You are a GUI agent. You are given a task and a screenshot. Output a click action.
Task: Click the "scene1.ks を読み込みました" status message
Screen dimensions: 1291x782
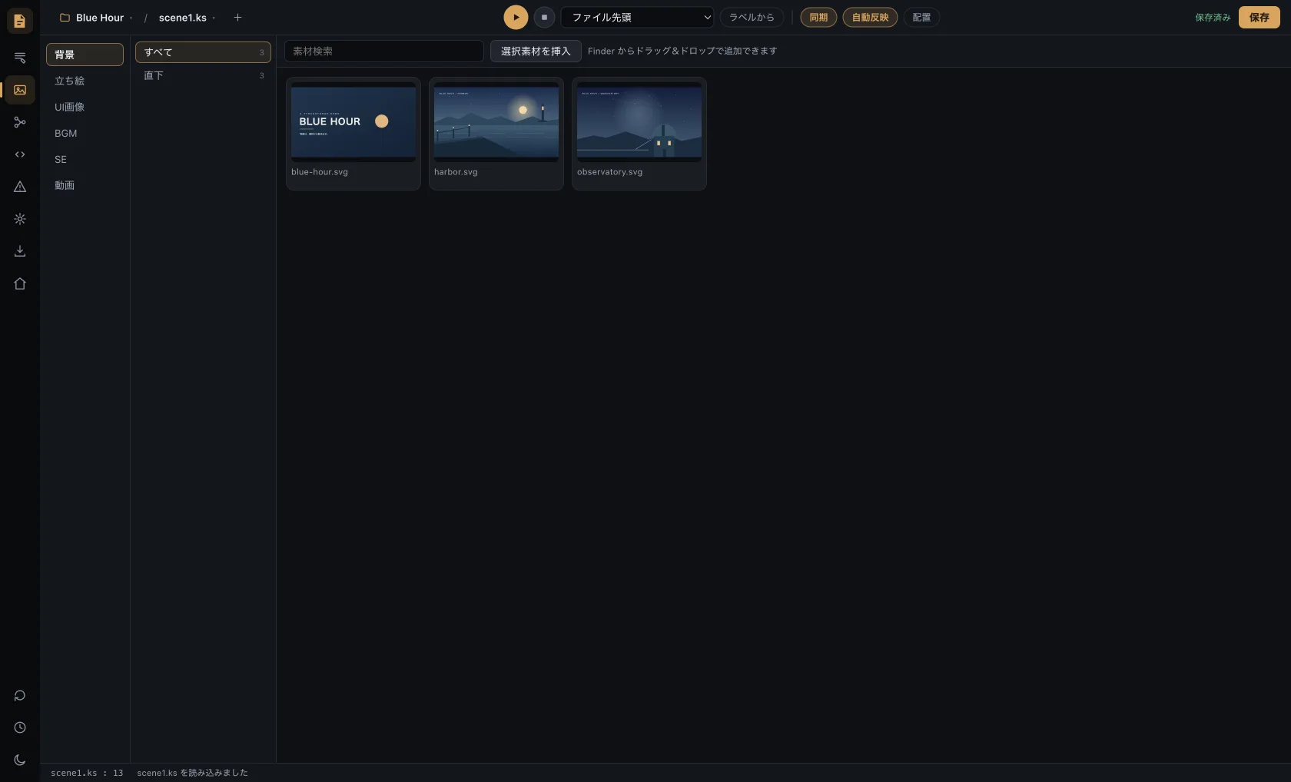[192, 773]
